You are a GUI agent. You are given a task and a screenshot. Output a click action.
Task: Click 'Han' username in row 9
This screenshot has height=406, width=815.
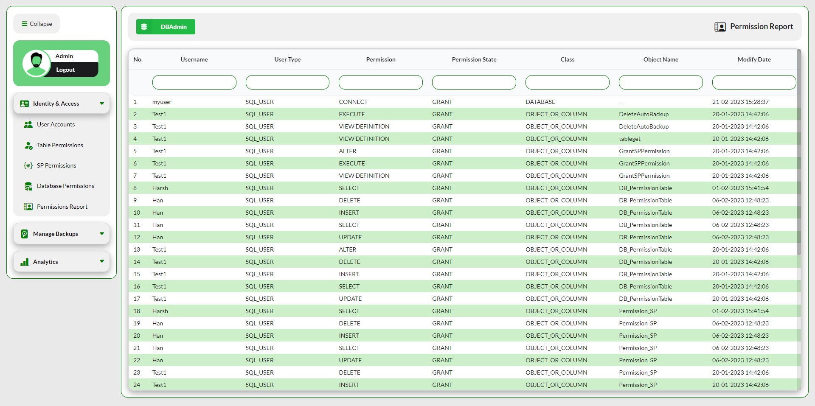coord(157,200)
